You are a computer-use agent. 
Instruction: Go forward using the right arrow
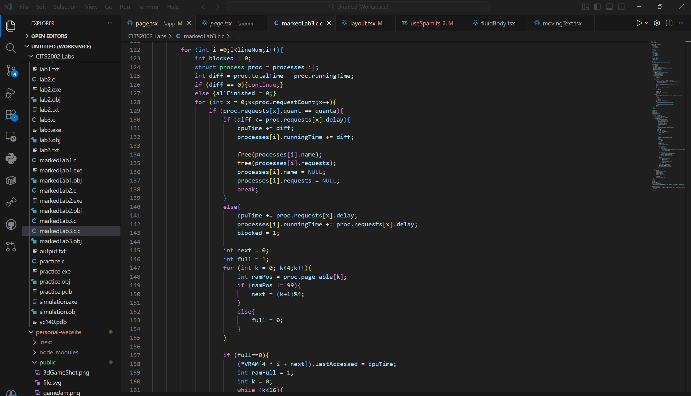(216, 7)
